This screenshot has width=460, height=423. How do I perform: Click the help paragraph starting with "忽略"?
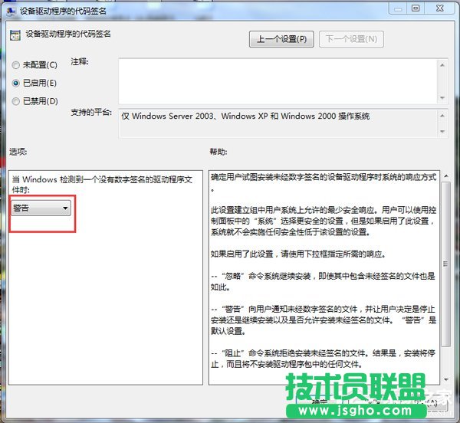pos(323,281)
